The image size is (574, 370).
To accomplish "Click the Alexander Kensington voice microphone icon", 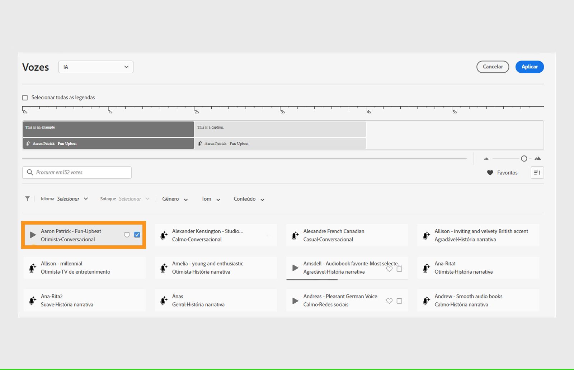I will click(164, 235).
